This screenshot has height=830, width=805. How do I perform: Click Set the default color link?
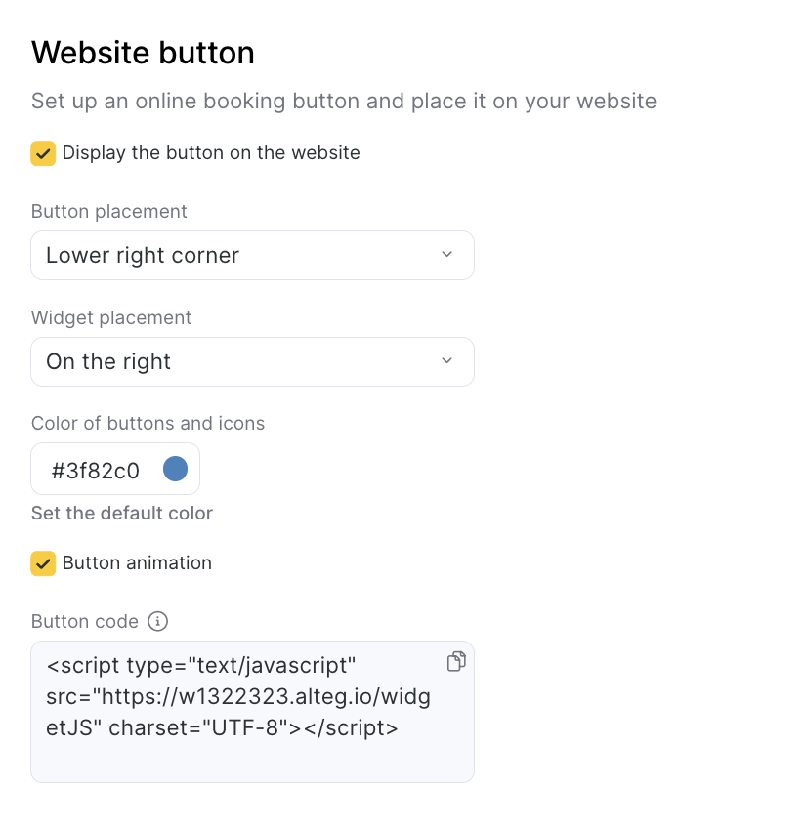[x=122, y=514]
